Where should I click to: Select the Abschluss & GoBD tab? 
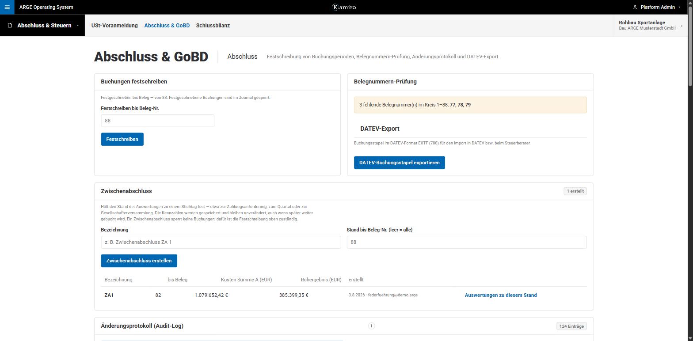(x=167, y=26)
